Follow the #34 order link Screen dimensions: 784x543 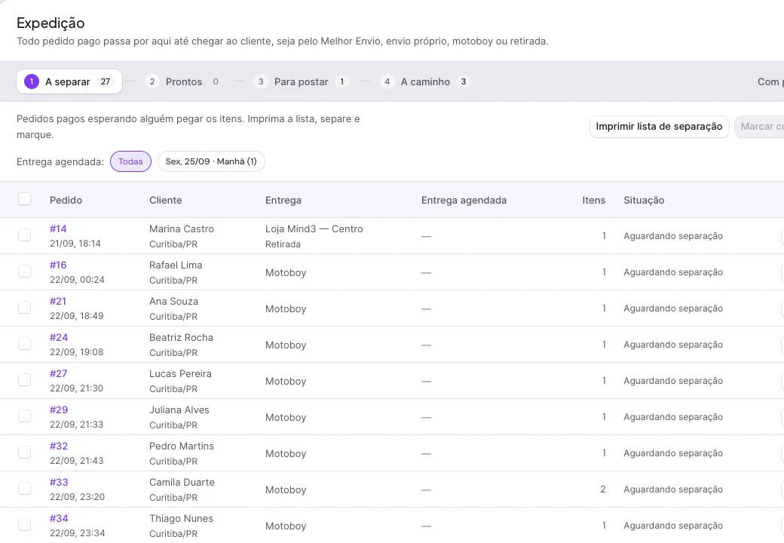pyautogui.click(x=59, y=519)
